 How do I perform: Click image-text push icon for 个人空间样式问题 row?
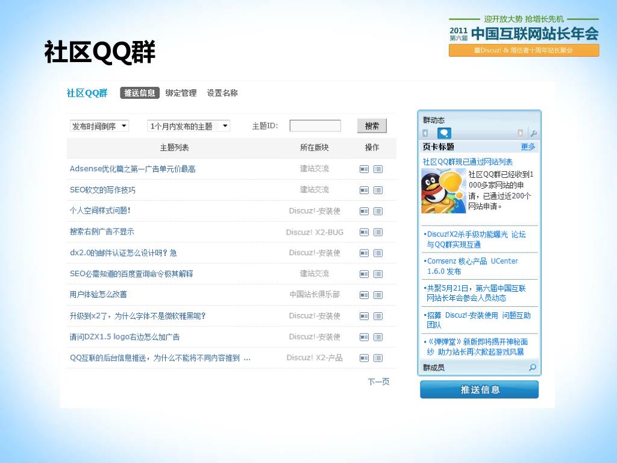tap(364, 212)
